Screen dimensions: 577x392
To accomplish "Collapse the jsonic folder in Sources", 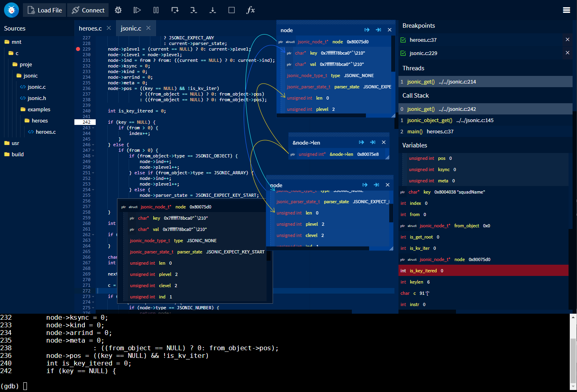I will [27, 76].
